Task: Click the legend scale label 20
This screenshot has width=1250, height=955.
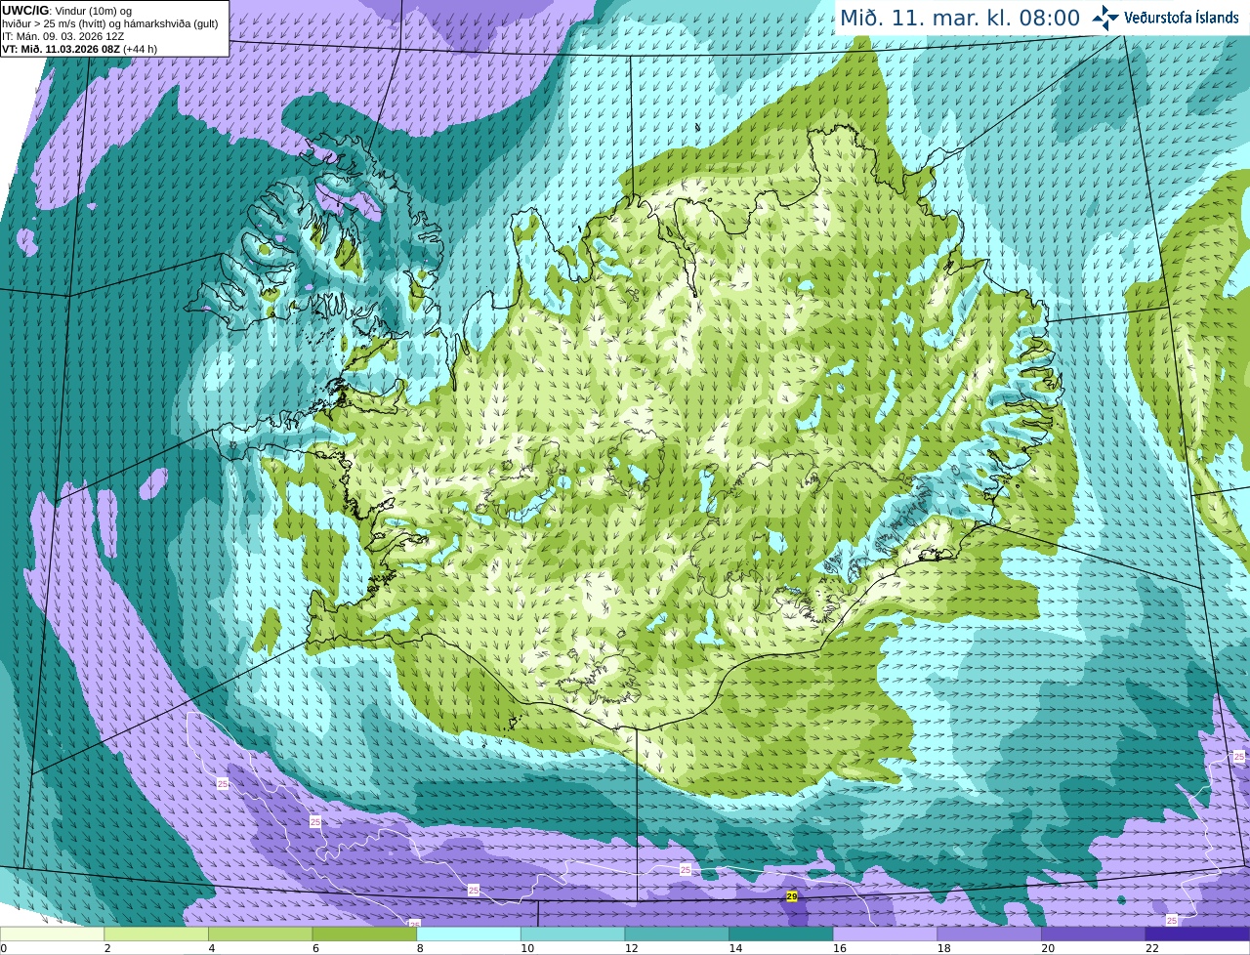Action: tap(1048, 948)
